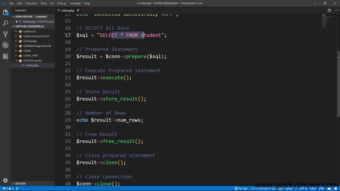This screenshot has width=340, height=191.
Task: Click 'store_result' on line 26
Action: (x=120, y=99)
